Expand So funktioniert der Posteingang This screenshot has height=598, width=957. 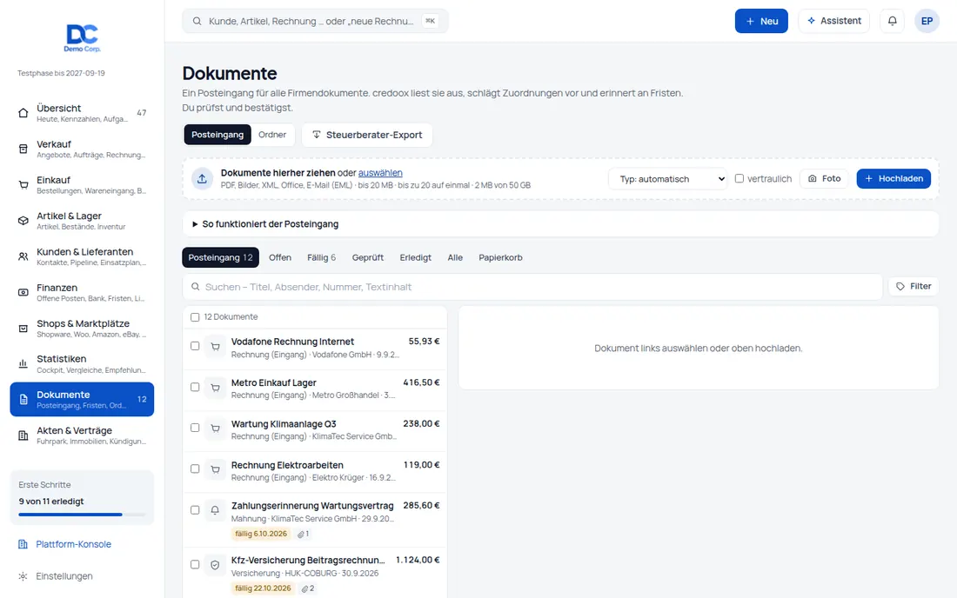560,223
